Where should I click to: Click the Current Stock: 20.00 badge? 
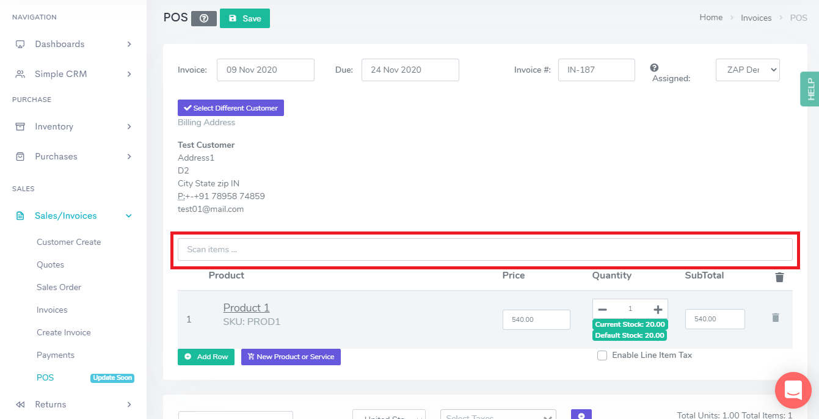[x=630, y=324]
